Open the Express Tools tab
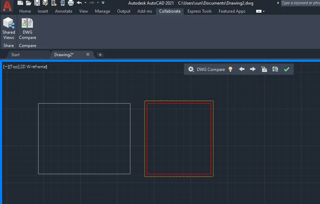 [x=199, y=11]
